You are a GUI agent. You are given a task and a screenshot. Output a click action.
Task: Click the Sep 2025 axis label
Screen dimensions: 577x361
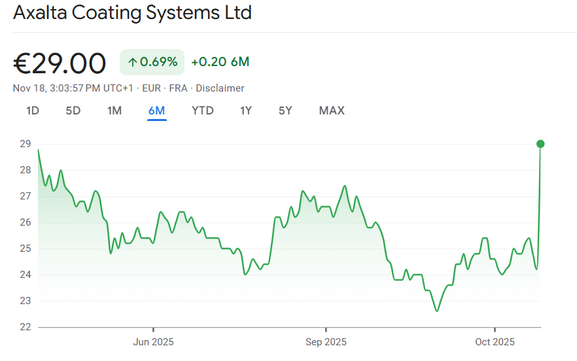tap(325, 342)
